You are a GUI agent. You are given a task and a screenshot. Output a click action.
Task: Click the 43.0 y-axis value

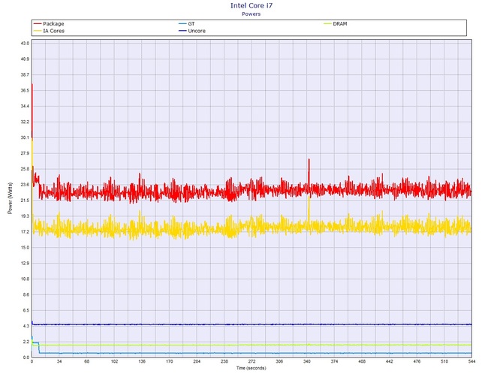pos(25,44)
